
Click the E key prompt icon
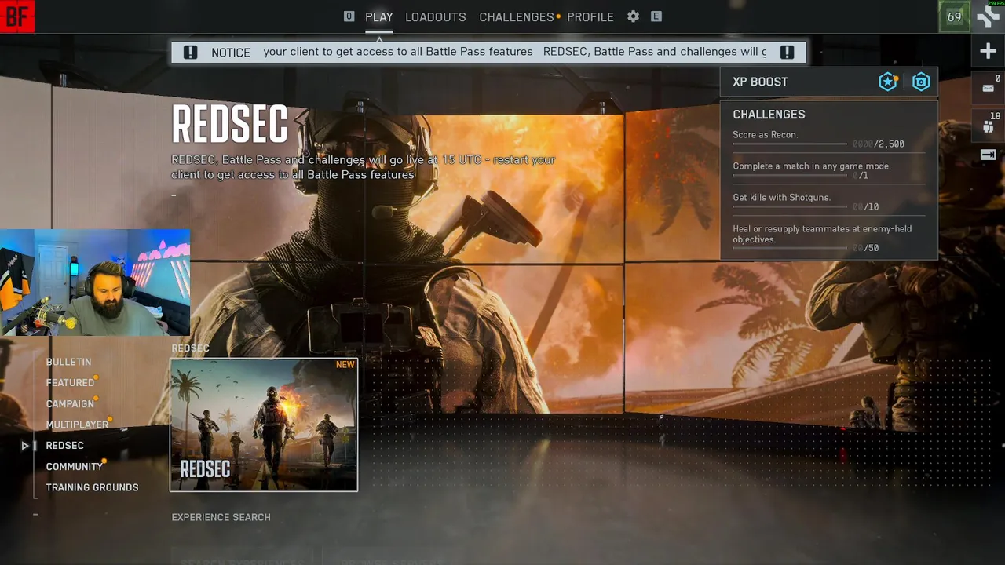click(656, 16)
